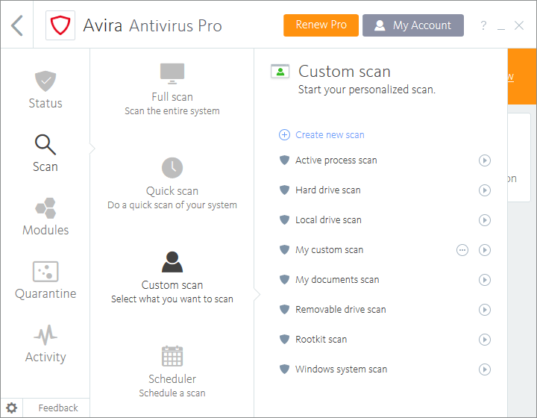
Task: Click the shield icon for My custom scan
Action: [284, 249]
